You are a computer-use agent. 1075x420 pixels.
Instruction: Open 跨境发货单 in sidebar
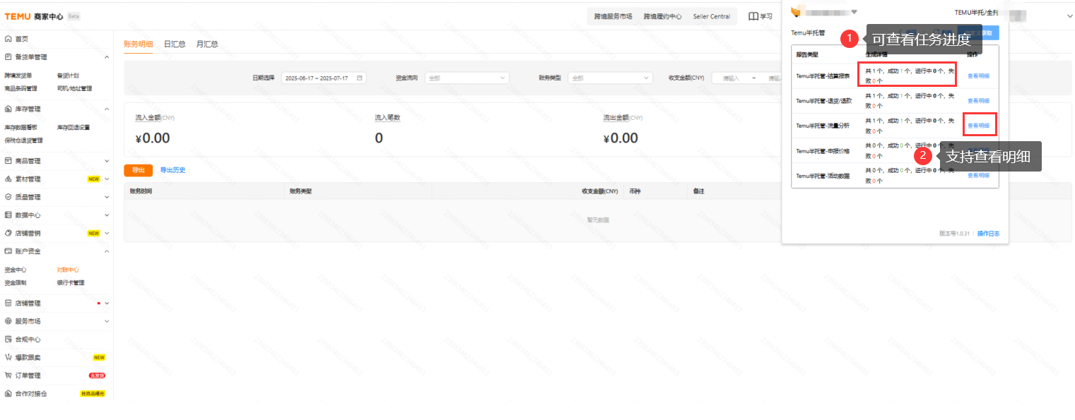click(x=18, y=75)
